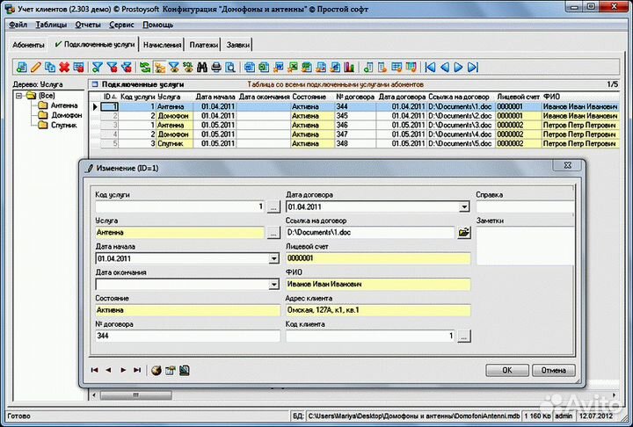Click the binoculars search icon in toolbar
The width and height of the screenshot is (633, 427).
[x=201, y=67]
